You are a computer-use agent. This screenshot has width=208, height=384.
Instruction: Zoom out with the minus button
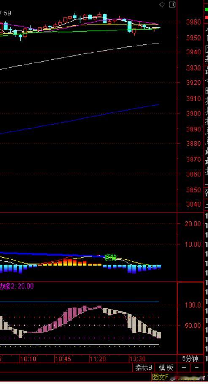(197, 368)
